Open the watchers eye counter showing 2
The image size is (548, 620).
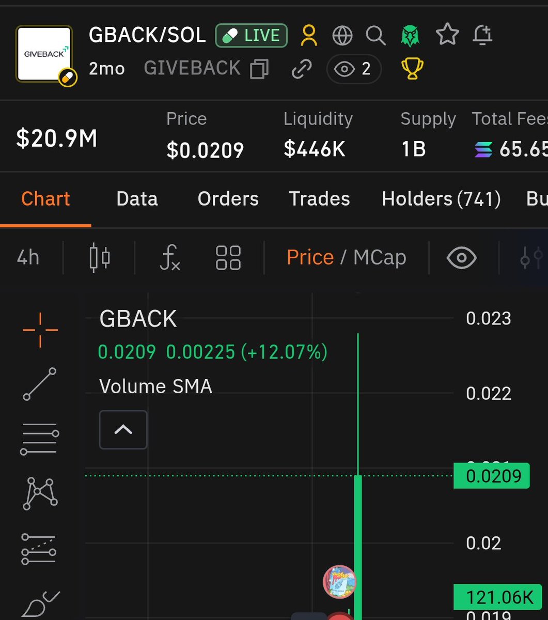354,69
